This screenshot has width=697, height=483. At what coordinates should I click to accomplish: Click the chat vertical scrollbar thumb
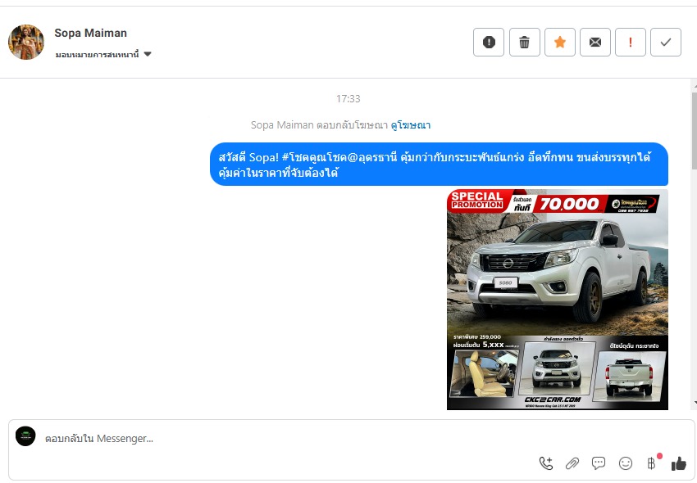(x=694, y=131)
